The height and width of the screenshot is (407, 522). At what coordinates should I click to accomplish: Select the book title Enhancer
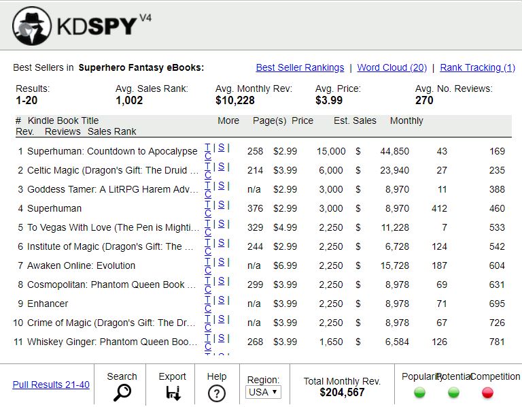(x=48, y=304)
